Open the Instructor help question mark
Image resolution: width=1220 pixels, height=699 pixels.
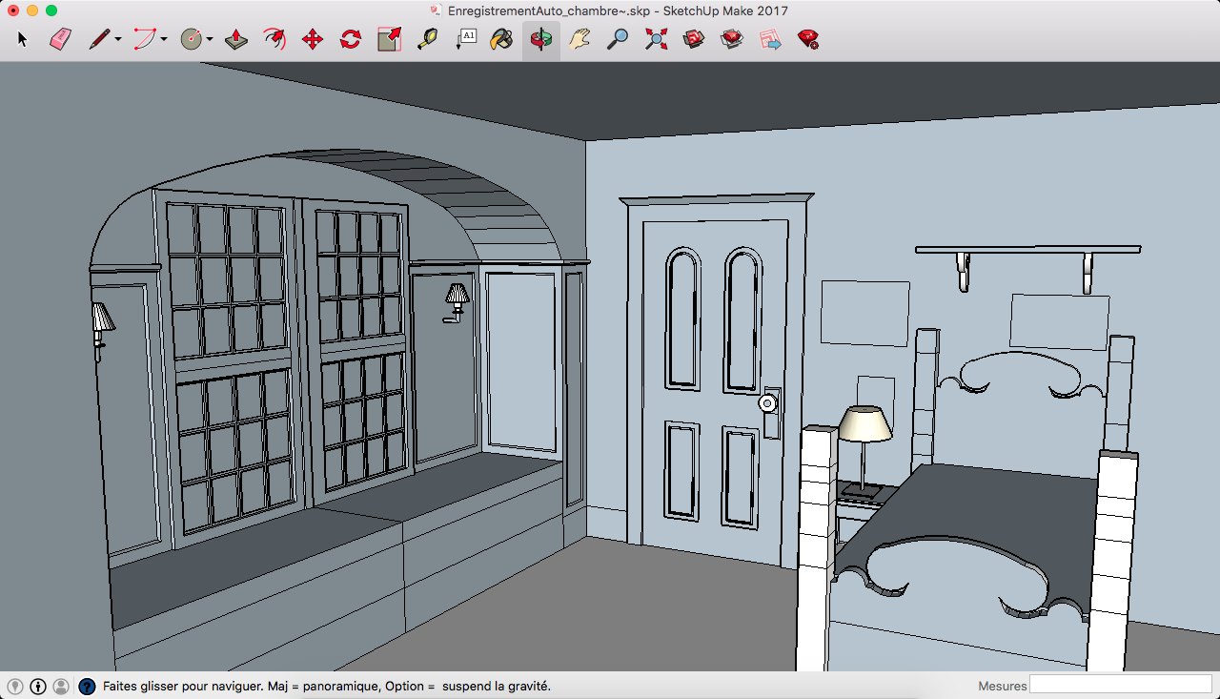[87, 686]
